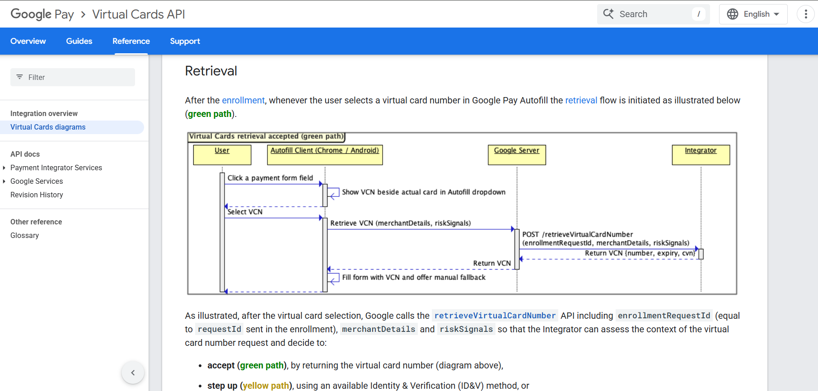This screenshot has width=818, height=391.
Task: Click the filter lines icon in sidebar
Action: coord(19,77)
